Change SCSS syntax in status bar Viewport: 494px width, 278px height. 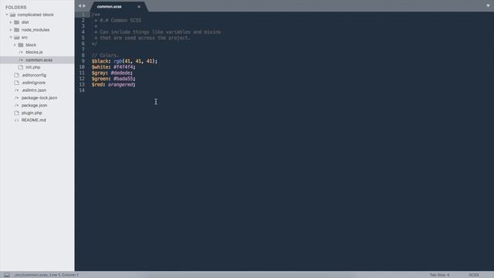pos(474,275)
